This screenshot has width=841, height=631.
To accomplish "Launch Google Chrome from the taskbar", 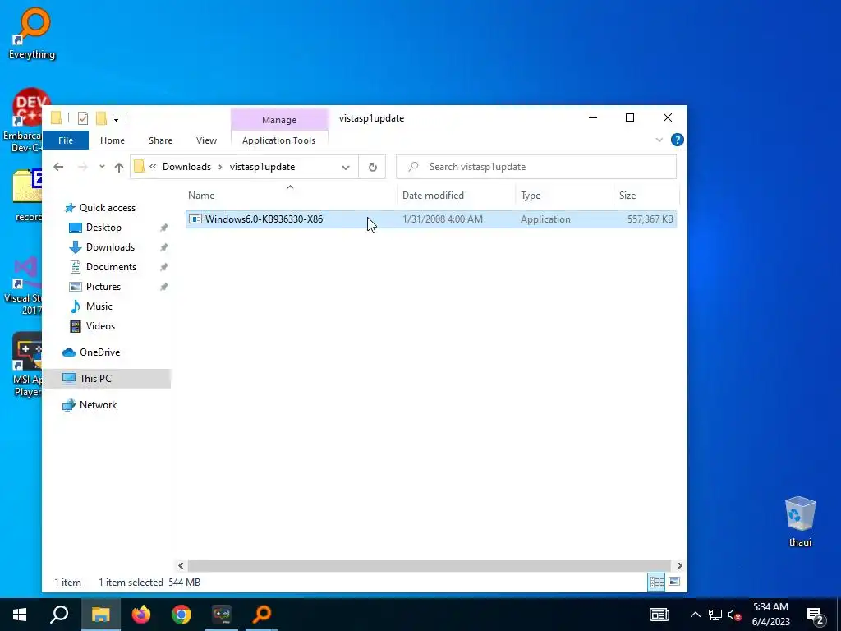I will tap(182, 615).
